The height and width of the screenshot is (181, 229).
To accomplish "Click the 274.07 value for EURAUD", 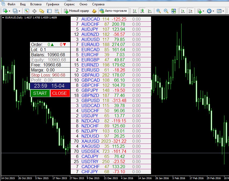I will pyautogui.click(x=119, y=44).
